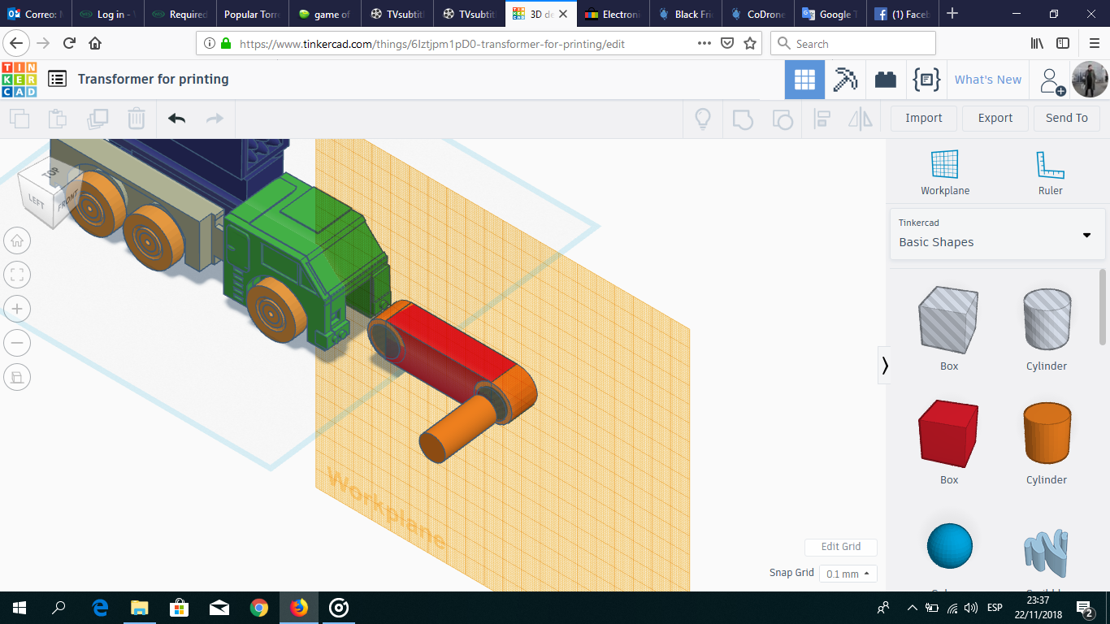Open File Explorer from the taskbar
This screenshot has width=1110, height=624.
(x=140, y=608)
